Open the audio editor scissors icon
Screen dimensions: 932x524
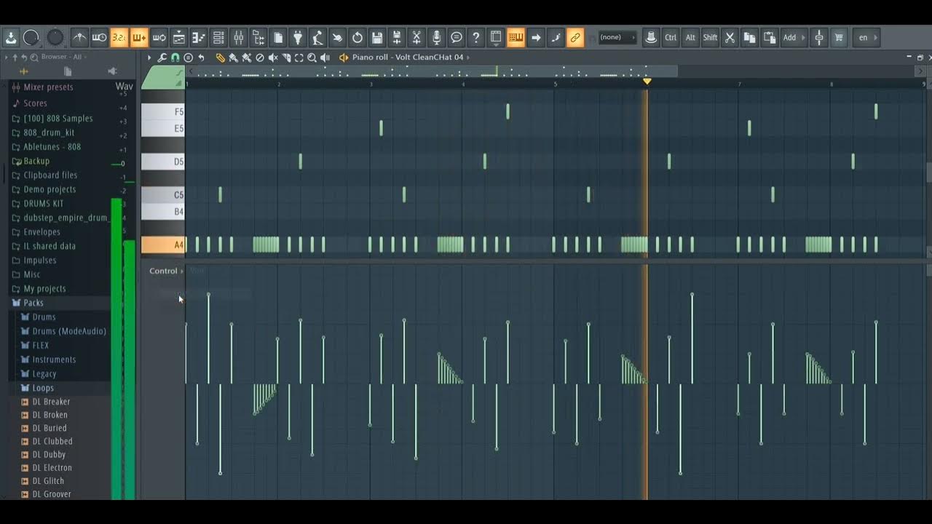pyautogui.click(x=416, y=37)
